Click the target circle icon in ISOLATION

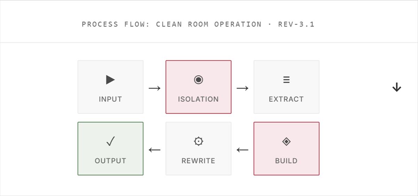tap(199, 80)
